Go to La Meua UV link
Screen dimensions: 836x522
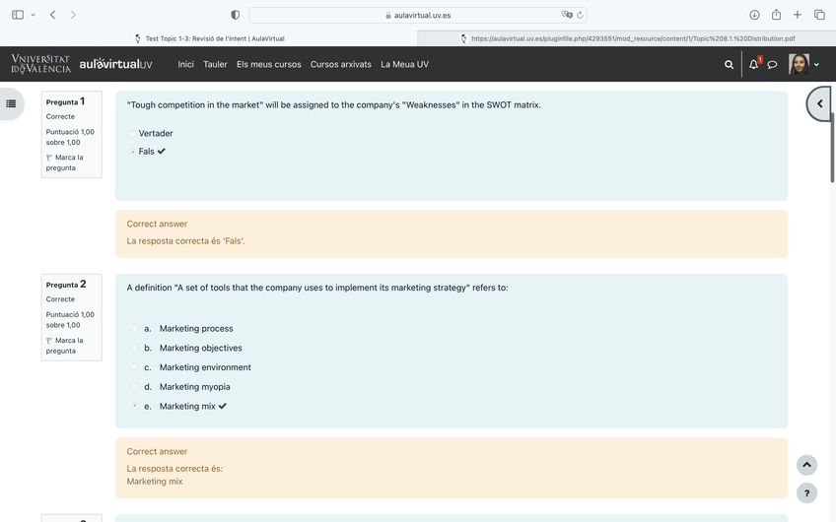point(404,65)
